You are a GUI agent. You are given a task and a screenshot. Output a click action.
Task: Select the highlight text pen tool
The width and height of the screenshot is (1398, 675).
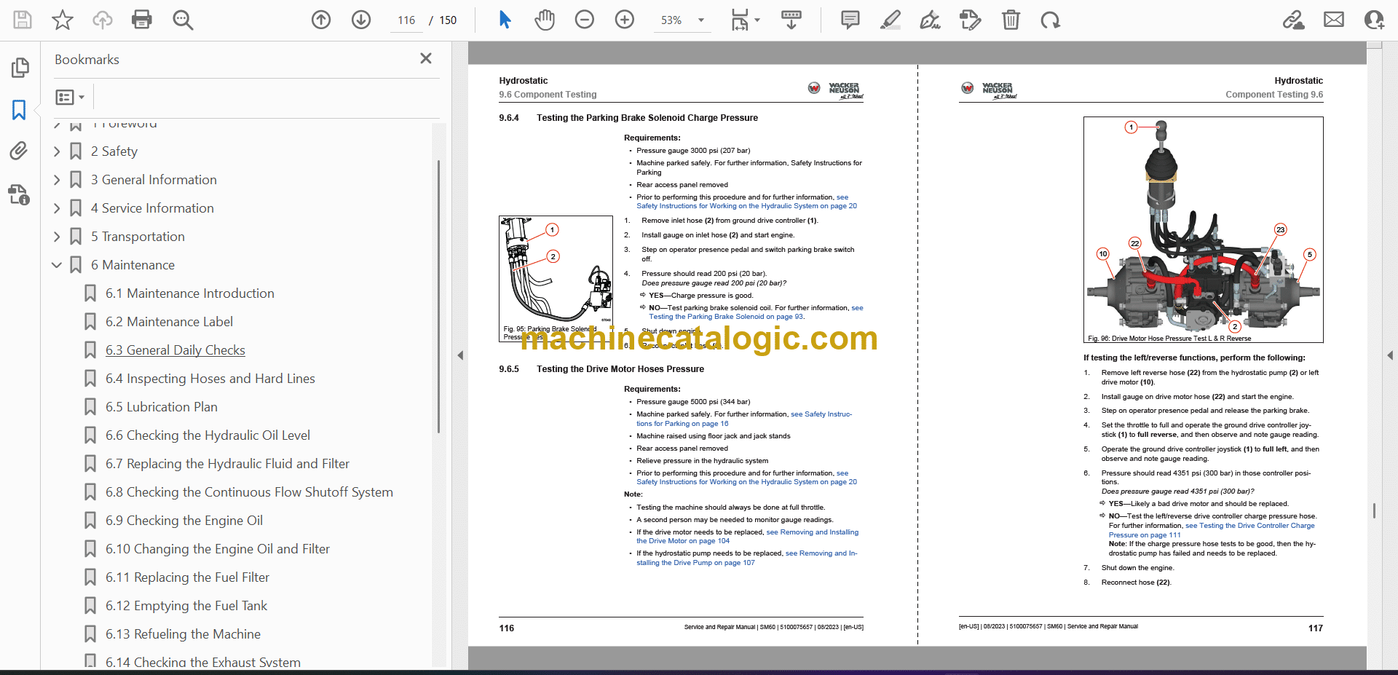pos(890,20)
